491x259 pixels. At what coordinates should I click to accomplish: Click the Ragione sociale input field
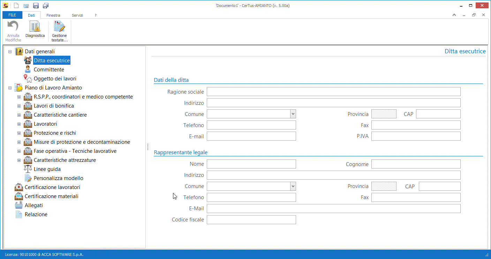coord(333,92)
